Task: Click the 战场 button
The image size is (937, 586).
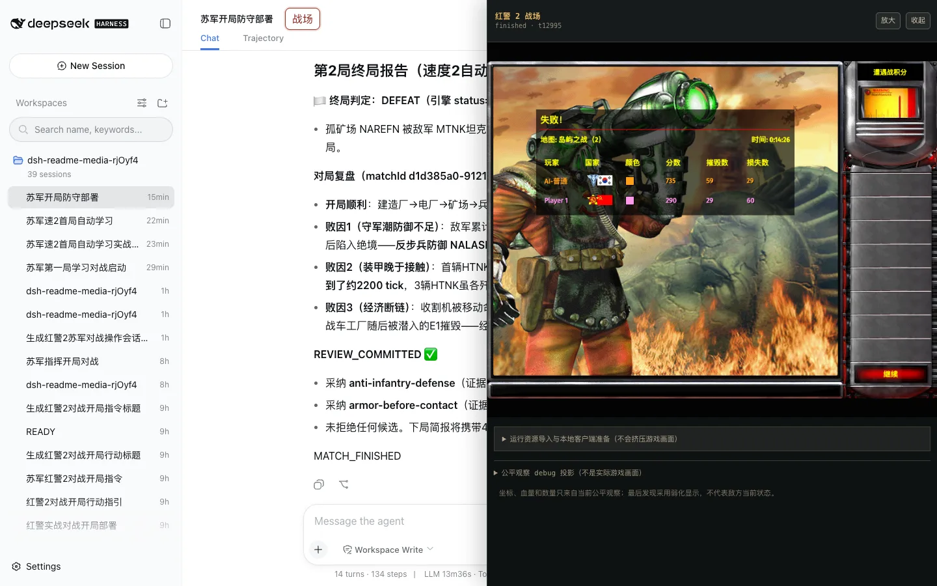Action: pyautogui.click(x=303, y=19)
